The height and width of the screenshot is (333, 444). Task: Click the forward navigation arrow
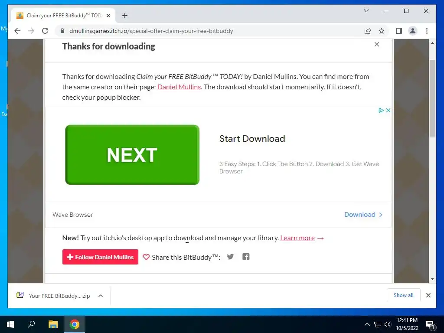point(31,31)
